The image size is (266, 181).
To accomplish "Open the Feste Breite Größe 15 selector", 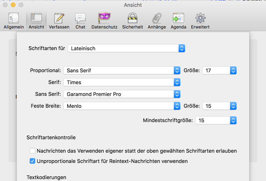I will click(x=219, y=106).
